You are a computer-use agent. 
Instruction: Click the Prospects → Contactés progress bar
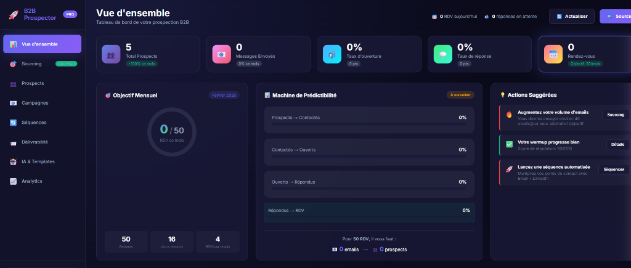point(369,124)
